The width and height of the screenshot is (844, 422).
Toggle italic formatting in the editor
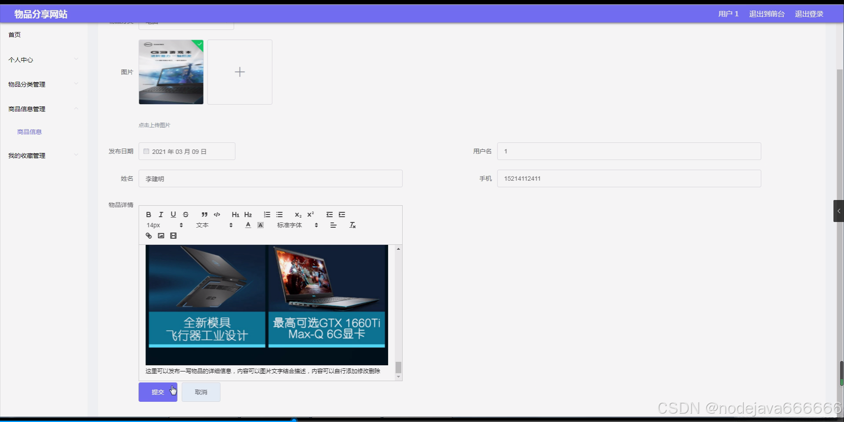[161, 215]
